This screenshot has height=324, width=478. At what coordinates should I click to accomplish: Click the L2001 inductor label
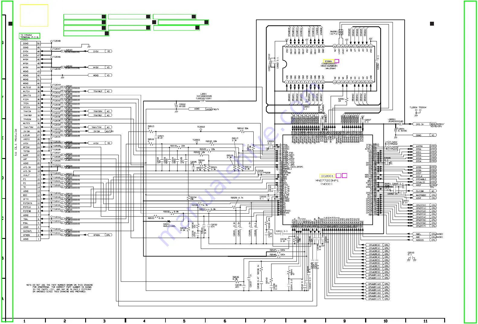pyautogui.click(x=204, y=94)
